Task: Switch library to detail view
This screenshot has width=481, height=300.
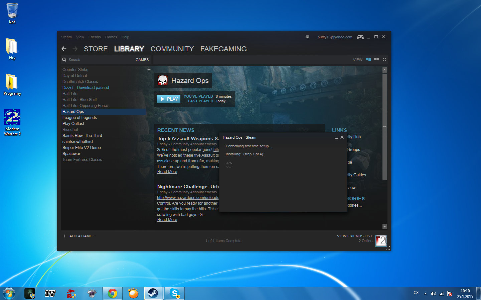Action: (x=368, y=60)
